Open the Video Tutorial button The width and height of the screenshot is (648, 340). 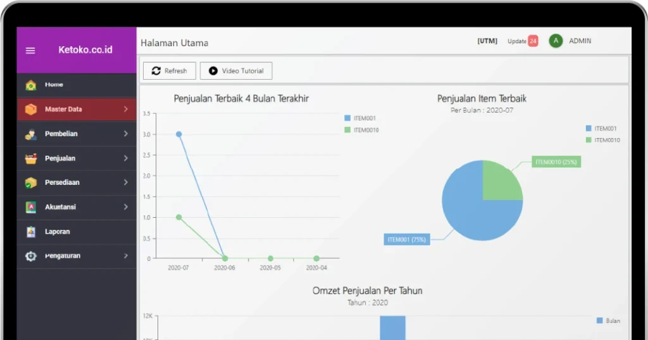click(236, 71)
